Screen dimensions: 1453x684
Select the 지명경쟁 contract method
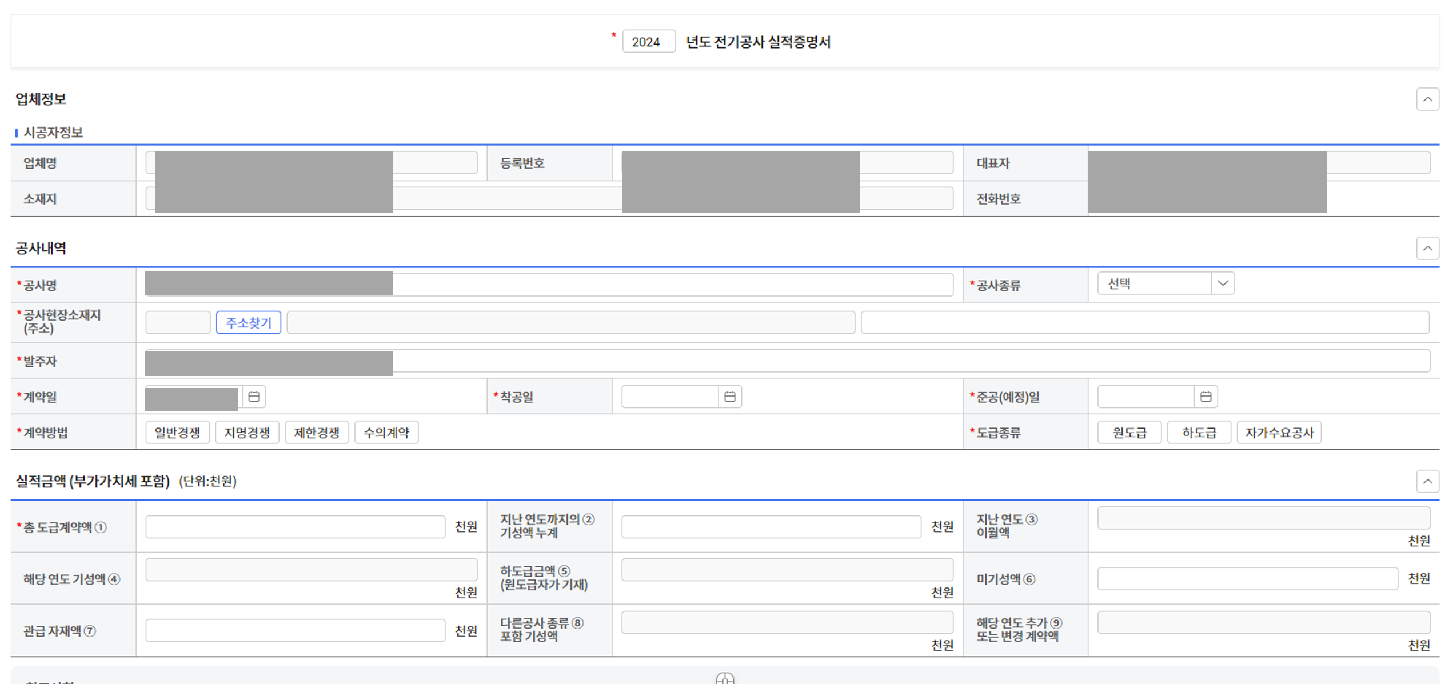pyautogui.click(x=247, y=433)
